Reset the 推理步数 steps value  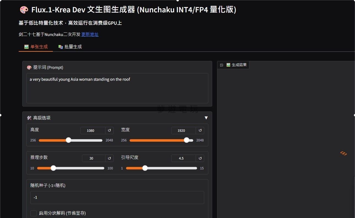tap(109, 158)
